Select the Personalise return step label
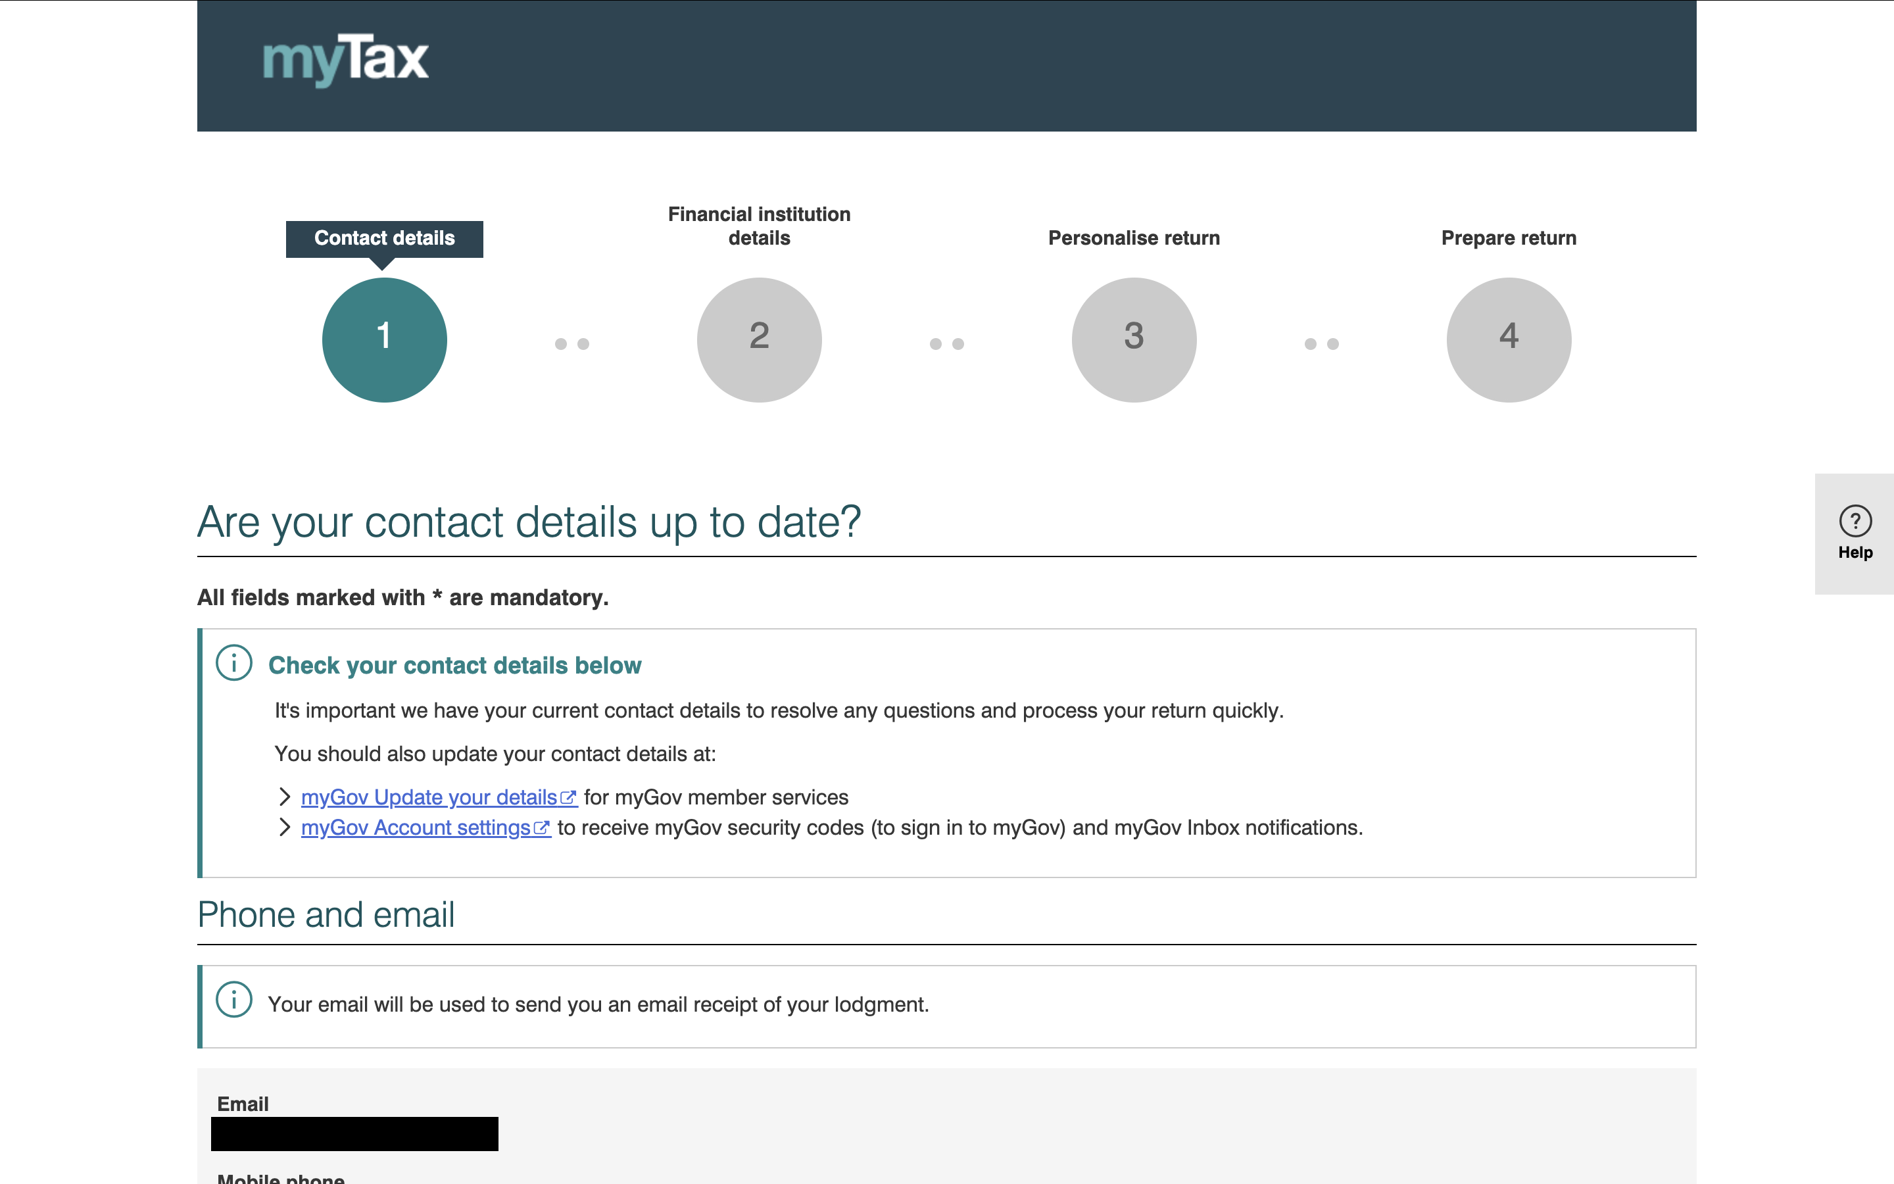 [x=1134, y=238]
